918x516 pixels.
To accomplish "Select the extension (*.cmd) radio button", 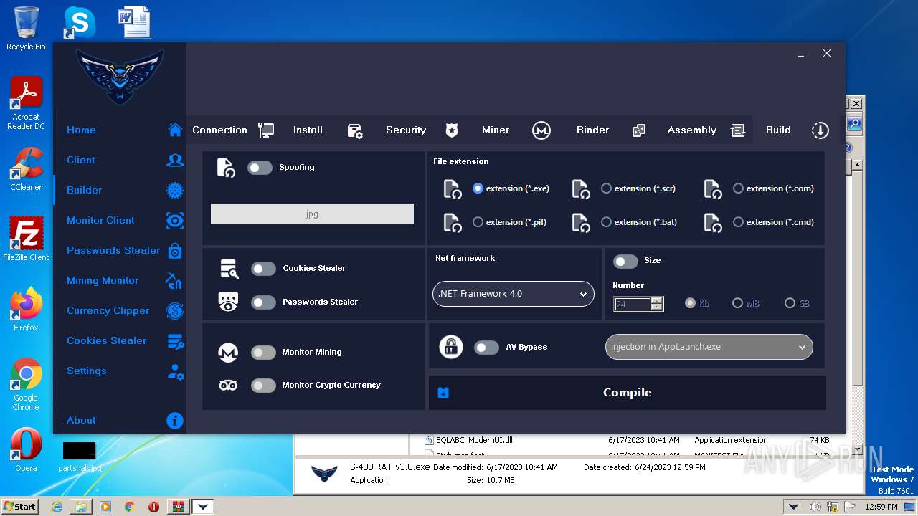I will click(x=738, y=222).
